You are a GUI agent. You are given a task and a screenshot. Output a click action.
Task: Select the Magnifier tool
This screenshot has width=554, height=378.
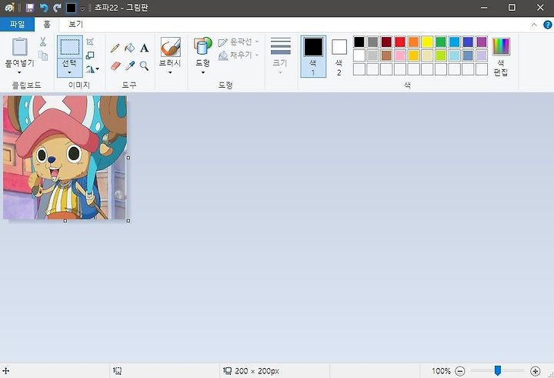(x=144, y=65)
